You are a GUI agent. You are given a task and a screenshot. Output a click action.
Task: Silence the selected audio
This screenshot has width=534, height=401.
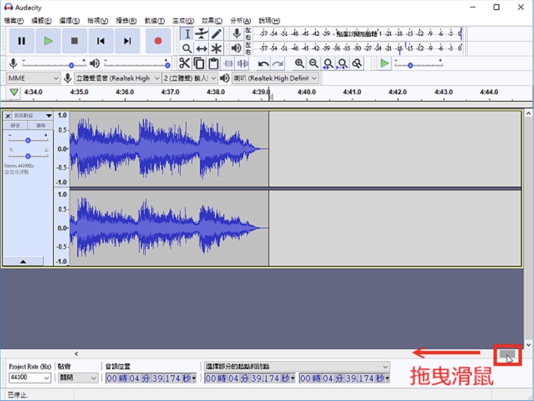242,63
